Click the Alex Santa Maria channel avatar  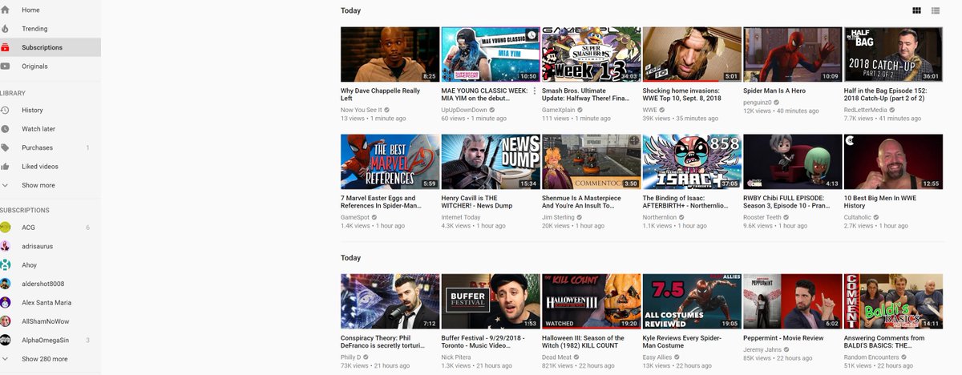tap(6, 303)
